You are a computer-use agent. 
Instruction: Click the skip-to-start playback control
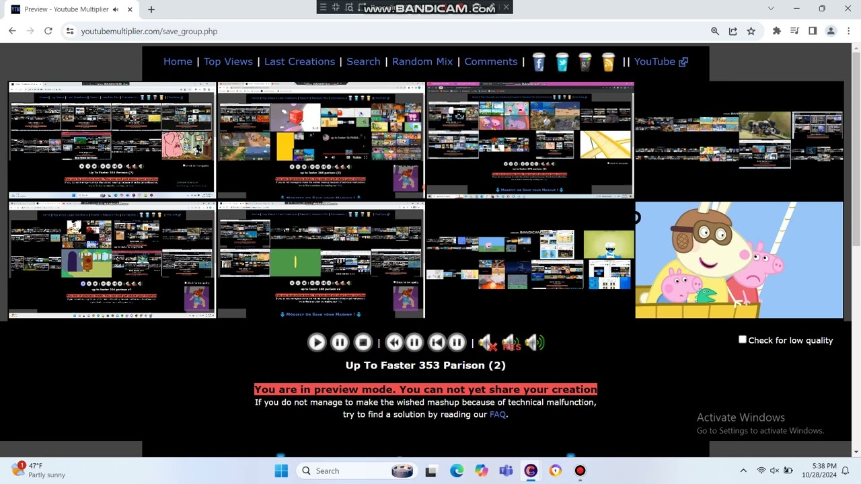click(437, 343)
